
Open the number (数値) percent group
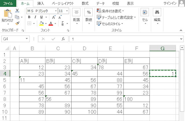pos(89,16)
